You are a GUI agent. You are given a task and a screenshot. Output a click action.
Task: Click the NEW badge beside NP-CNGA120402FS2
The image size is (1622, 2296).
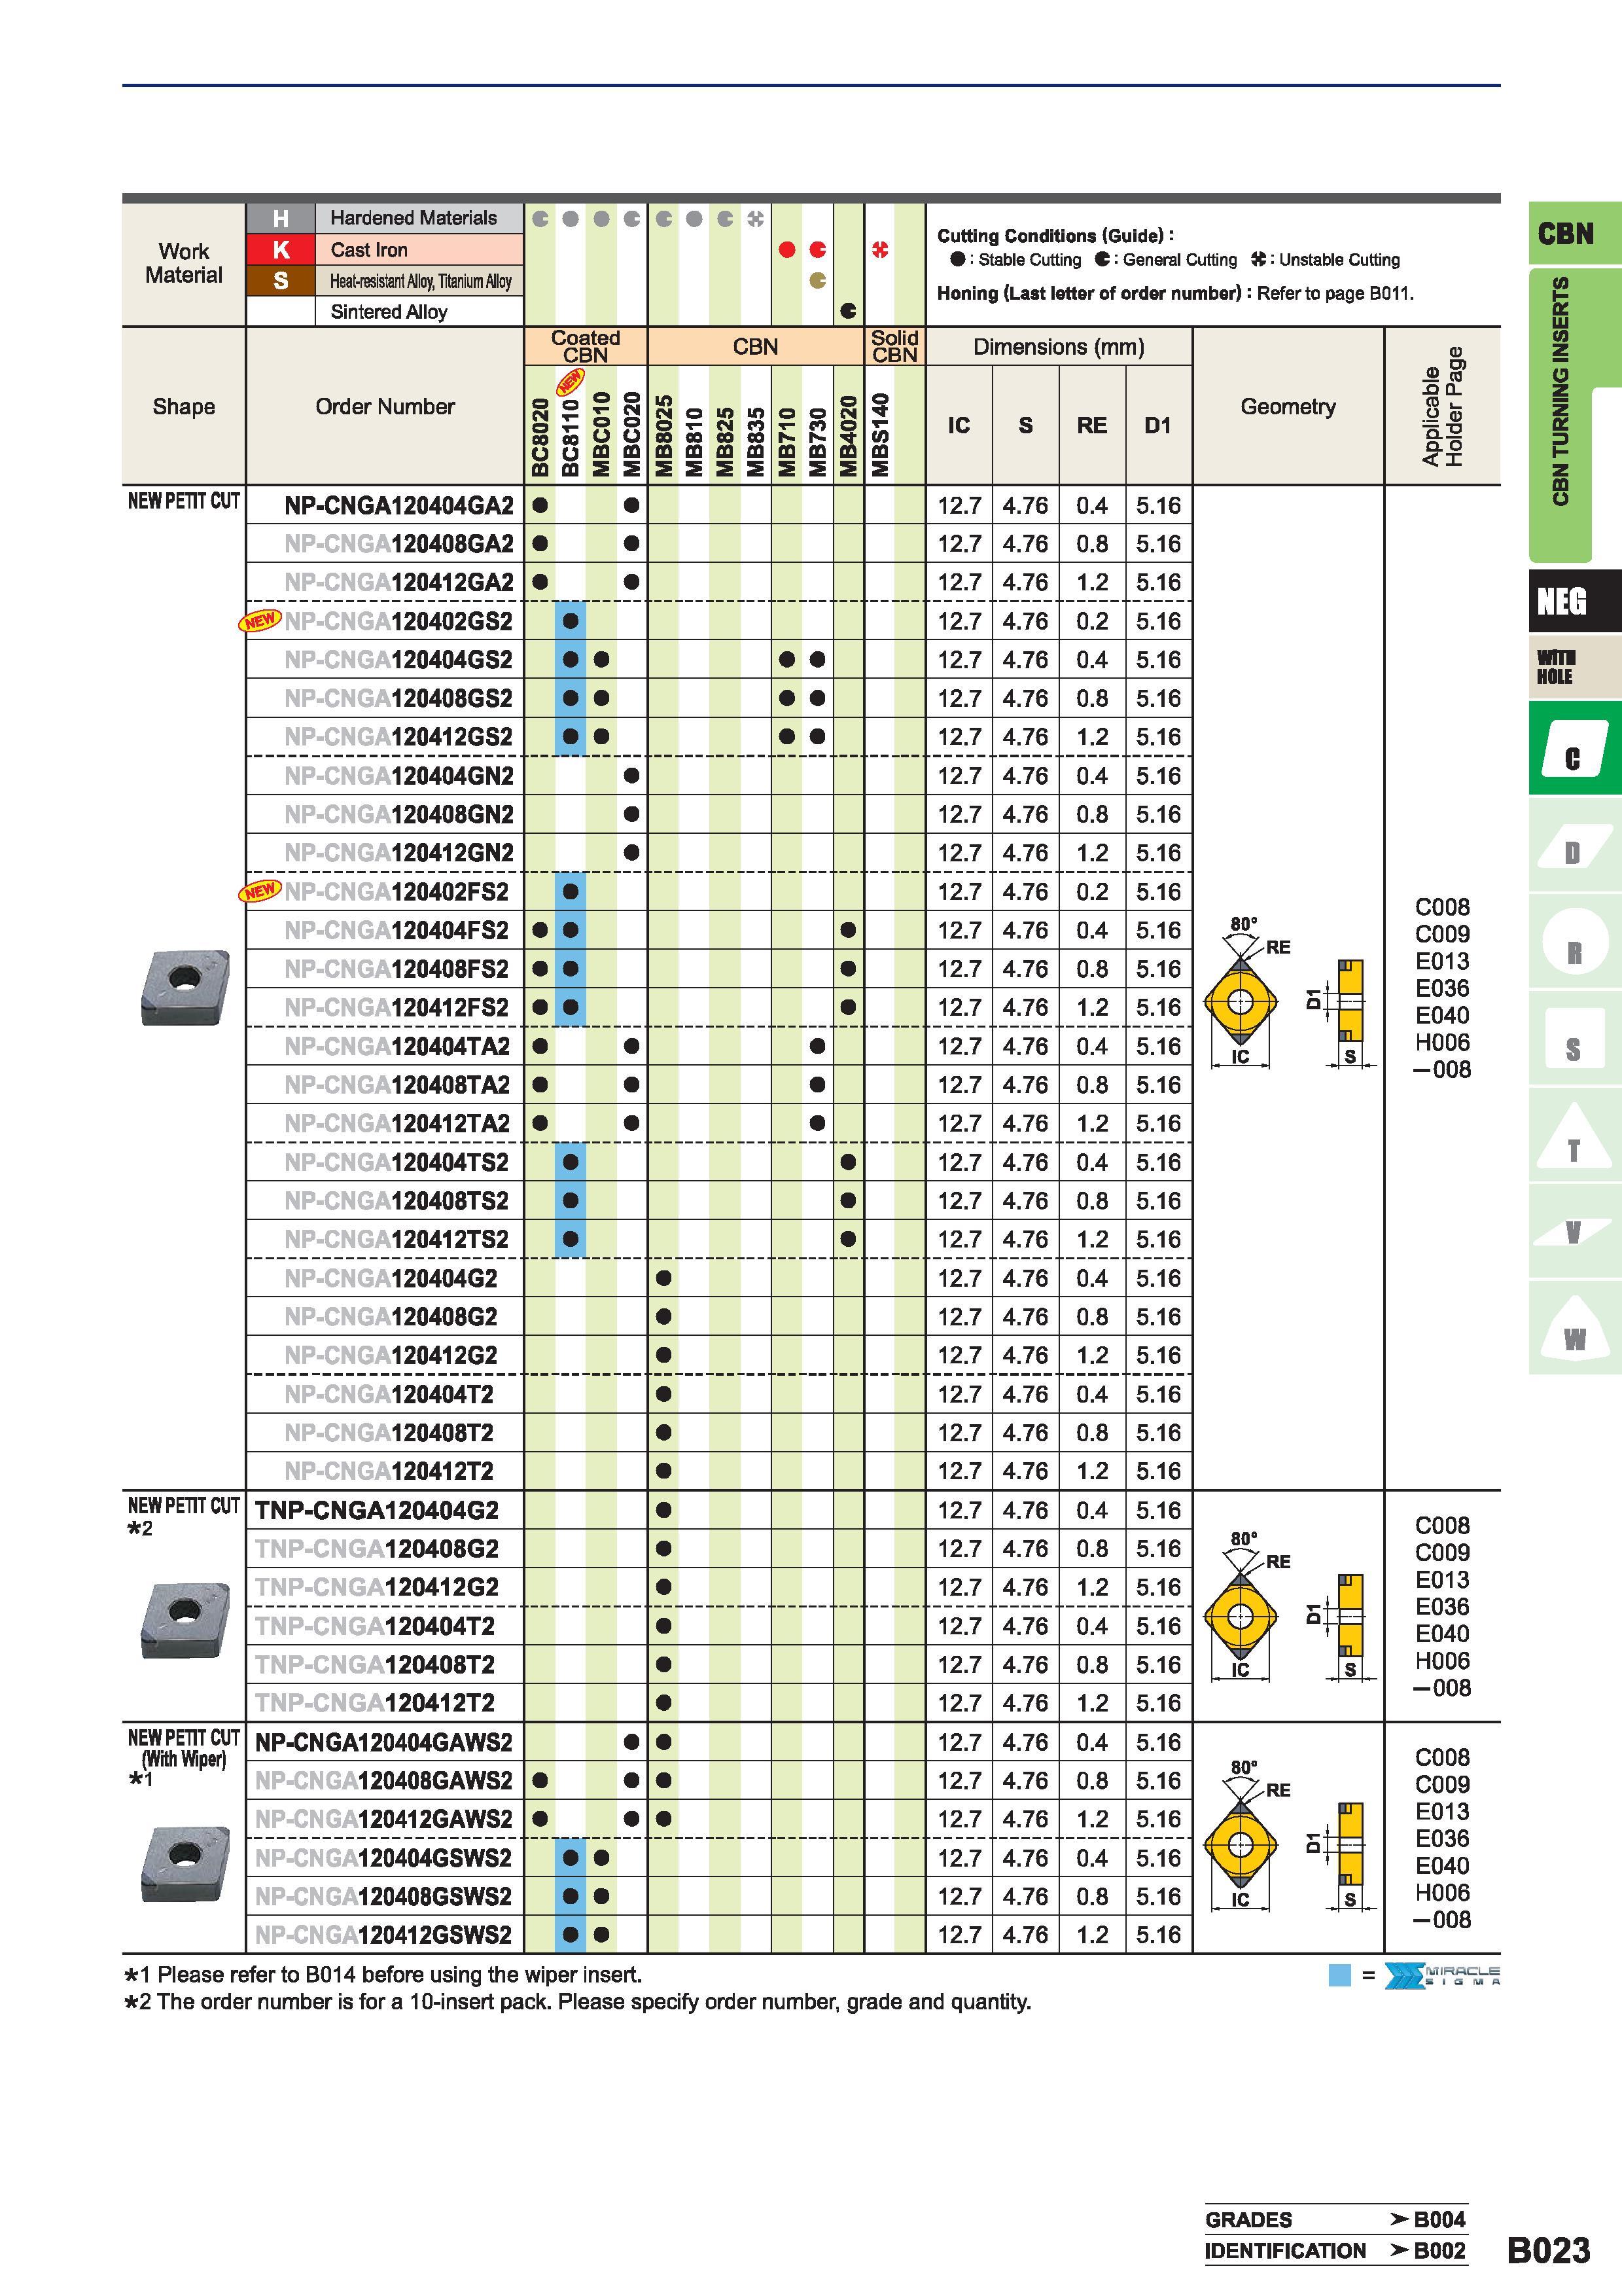[260, 891]
